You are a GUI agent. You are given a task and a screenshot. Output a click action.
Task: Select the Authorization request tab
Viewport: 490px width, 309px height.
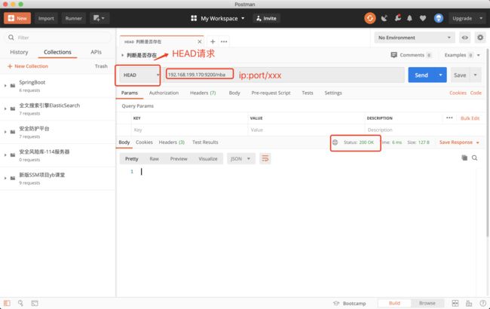click(x=164, y=93)
